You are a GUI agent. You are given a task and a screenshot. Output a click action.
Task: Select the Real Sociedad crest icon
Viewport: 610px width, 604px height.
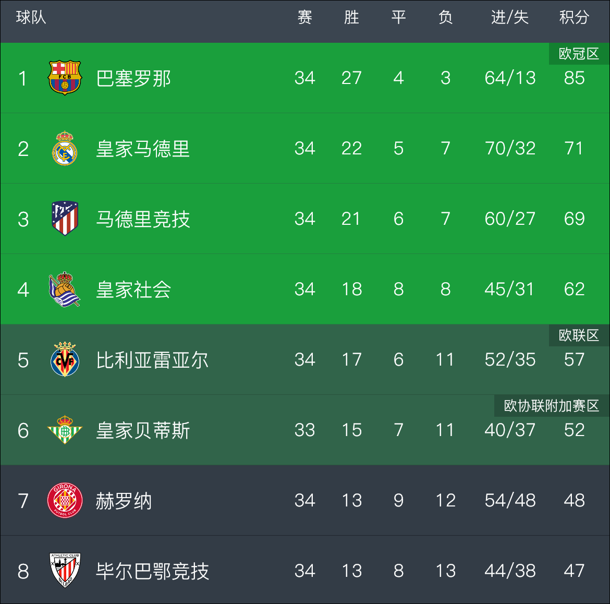coord(65,289)
